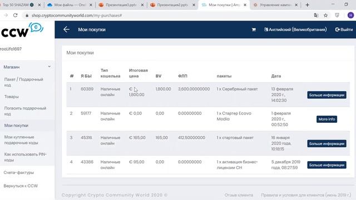Open the browser profile avatar

(x=350, y=15)
